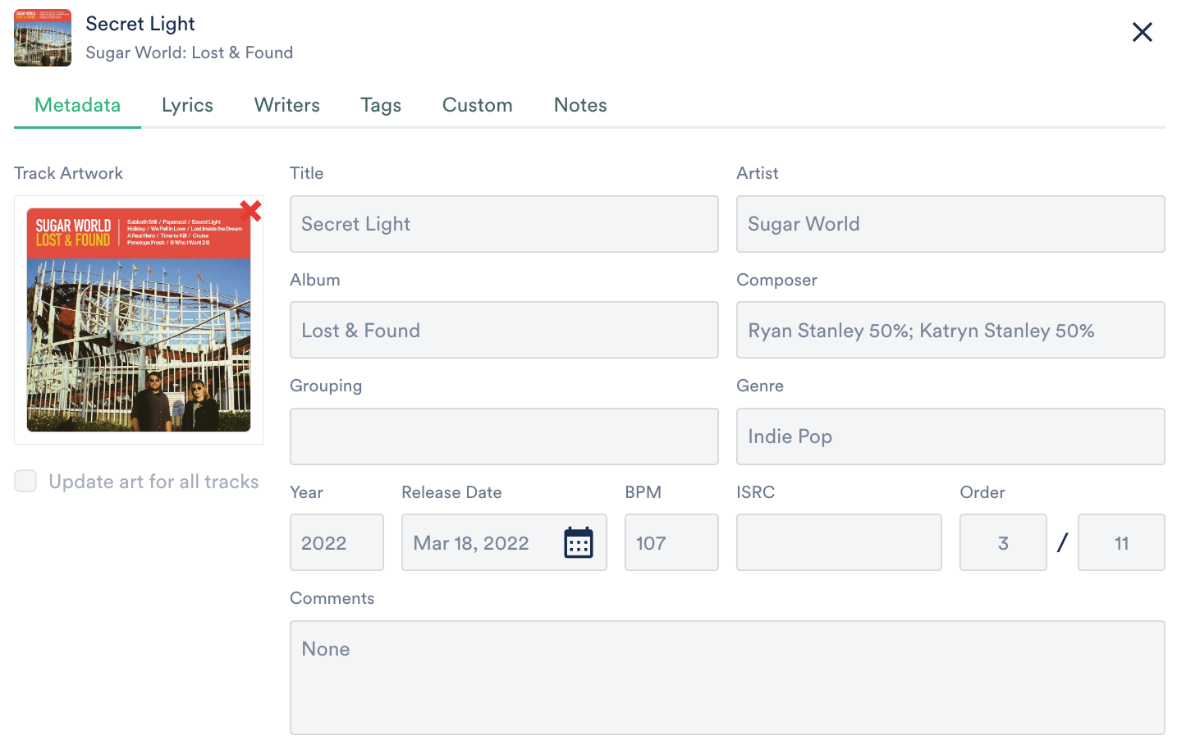1186x745 pixels.
Task: Open the Release Date calendar picker
Action: (x=579, y=543)
